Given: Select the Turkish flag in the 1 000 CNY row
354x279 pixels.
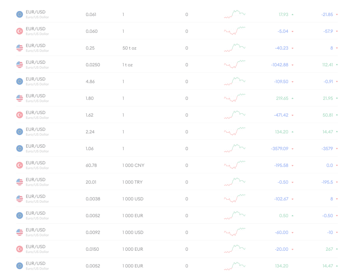Looking at the screenshot, I should click(x=19, y=165).
